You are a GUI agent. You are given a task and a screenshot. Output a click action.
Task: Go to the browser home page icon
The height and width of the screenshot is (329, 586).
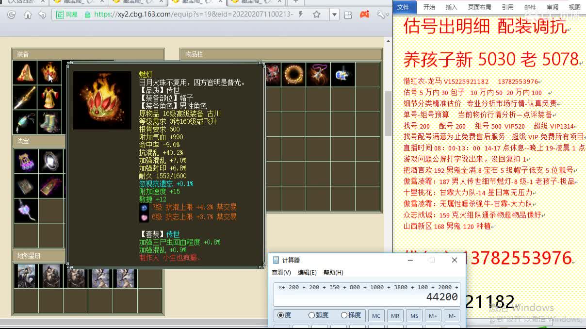click(x=28, y=15)
